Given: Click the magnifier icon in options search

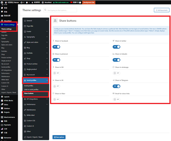Looking at the screenshot, I should [45, 10].
